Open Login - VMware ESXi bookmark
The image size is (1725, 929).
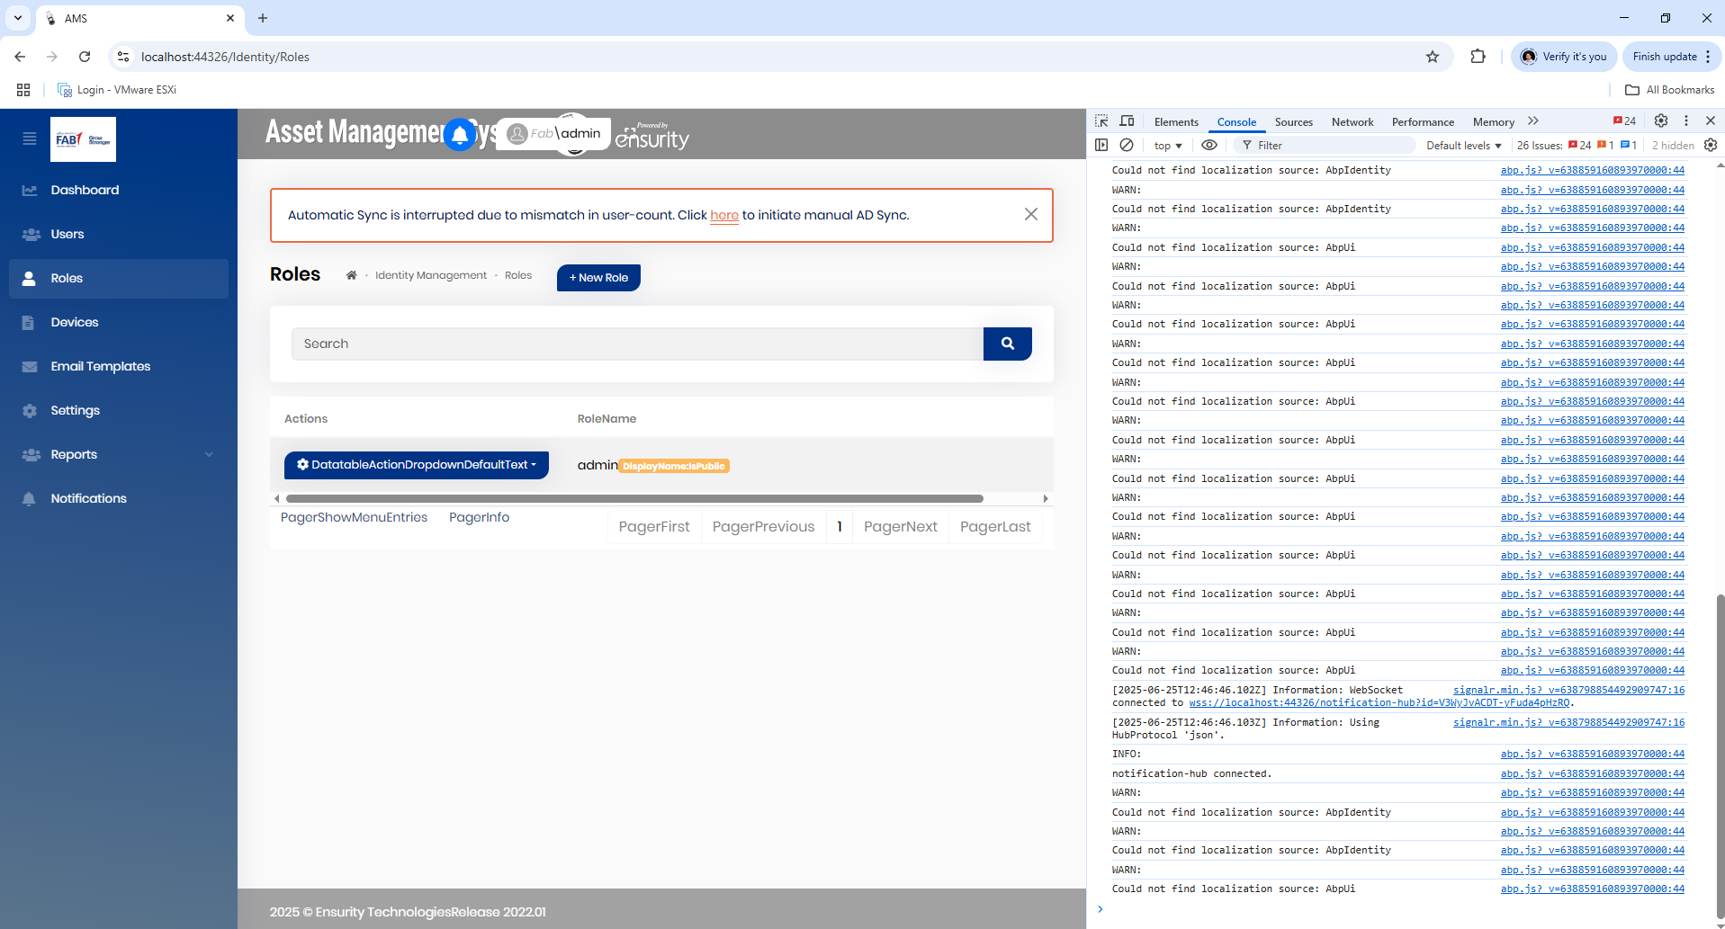point(117,90)
